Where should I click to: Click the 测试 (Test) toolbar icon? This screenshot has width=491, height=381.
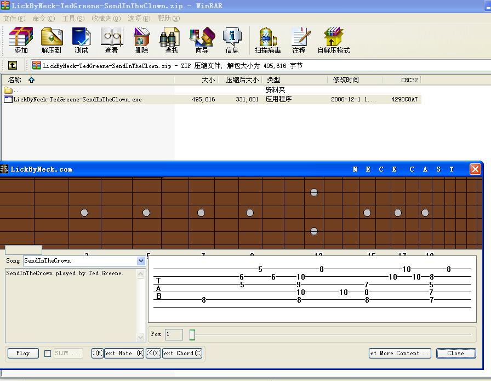[82, 40]
